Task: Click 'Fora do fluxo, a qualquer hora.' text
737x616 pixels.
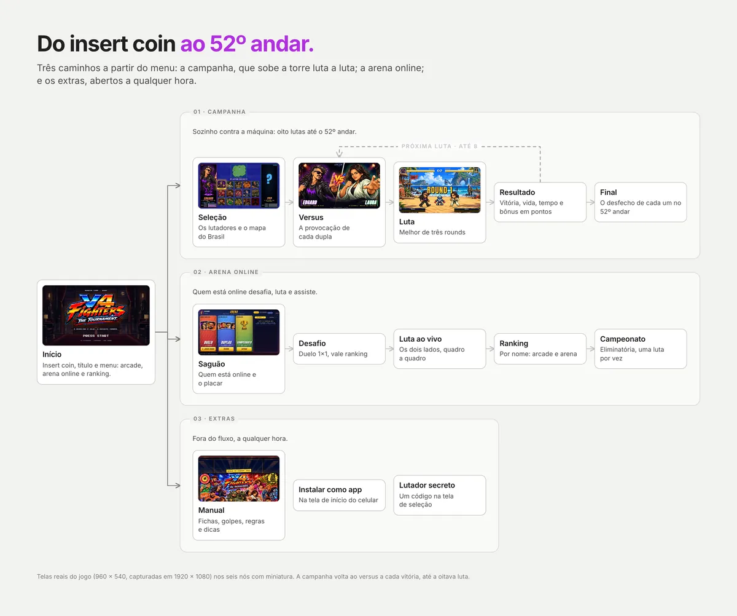Action: click(x=240, y=438)
